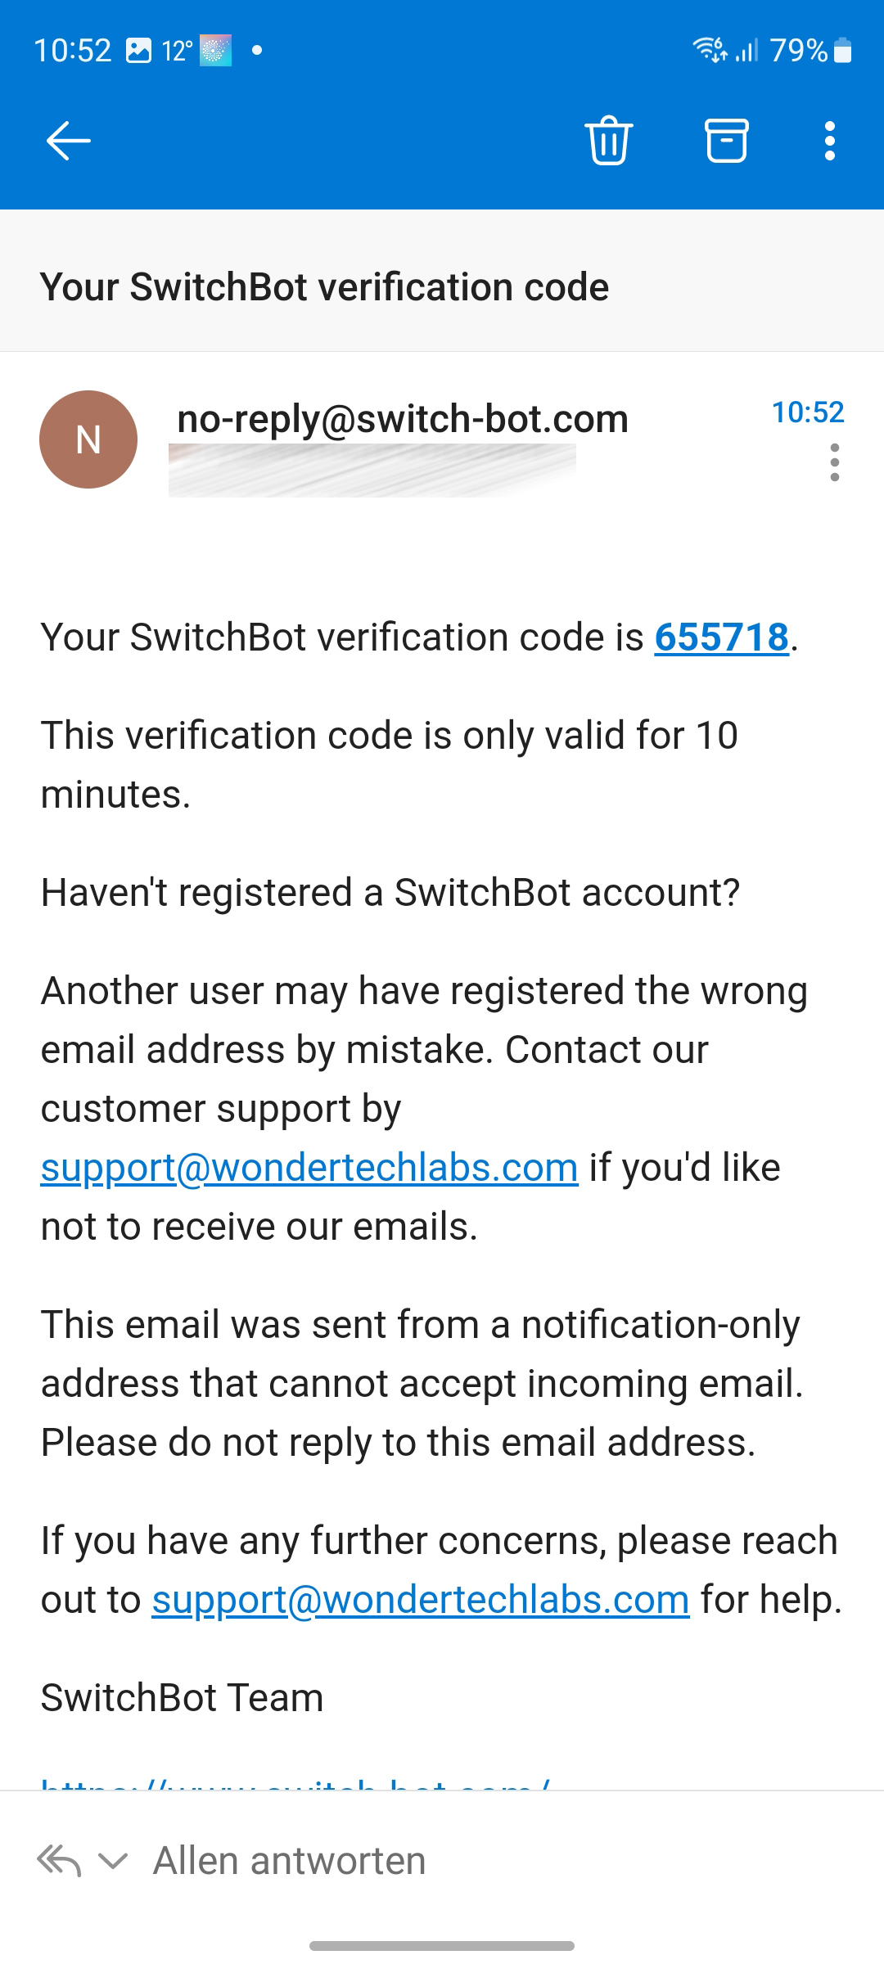Tap the weather notification icon
Viewport: 884px width, 1964px height.
[216, 51]
